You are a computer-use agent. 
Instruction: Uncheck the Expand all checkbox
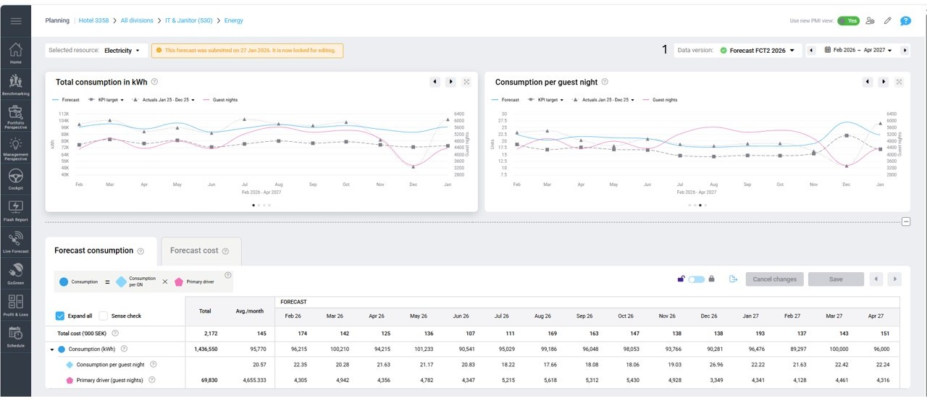pos(60,316)
